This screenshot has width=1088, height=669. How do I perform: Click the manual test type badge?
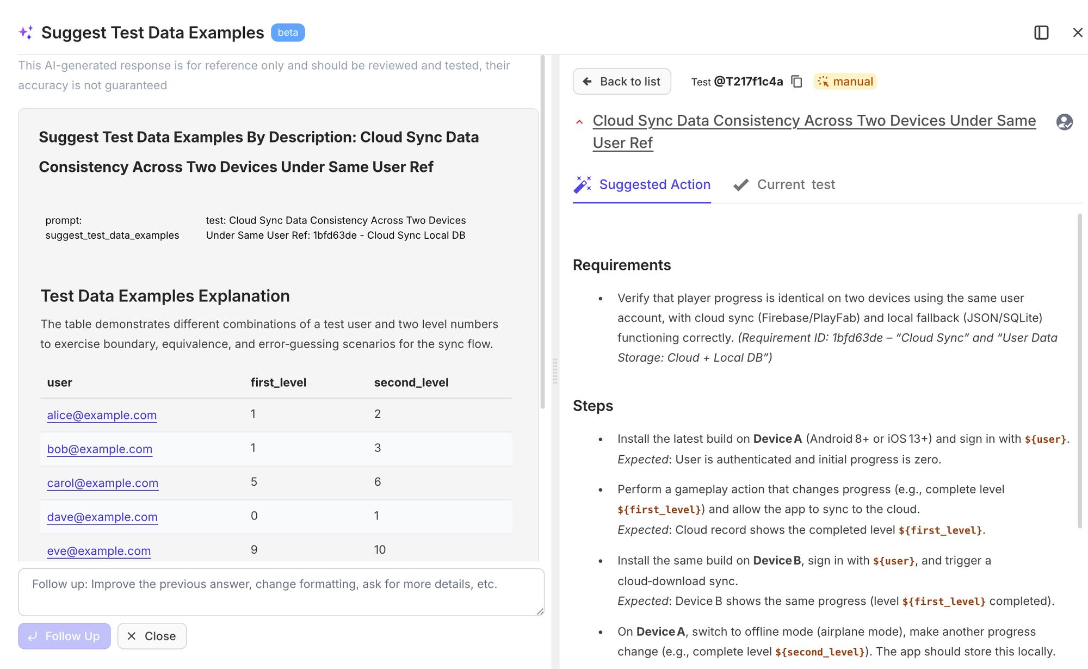point(845,82)
